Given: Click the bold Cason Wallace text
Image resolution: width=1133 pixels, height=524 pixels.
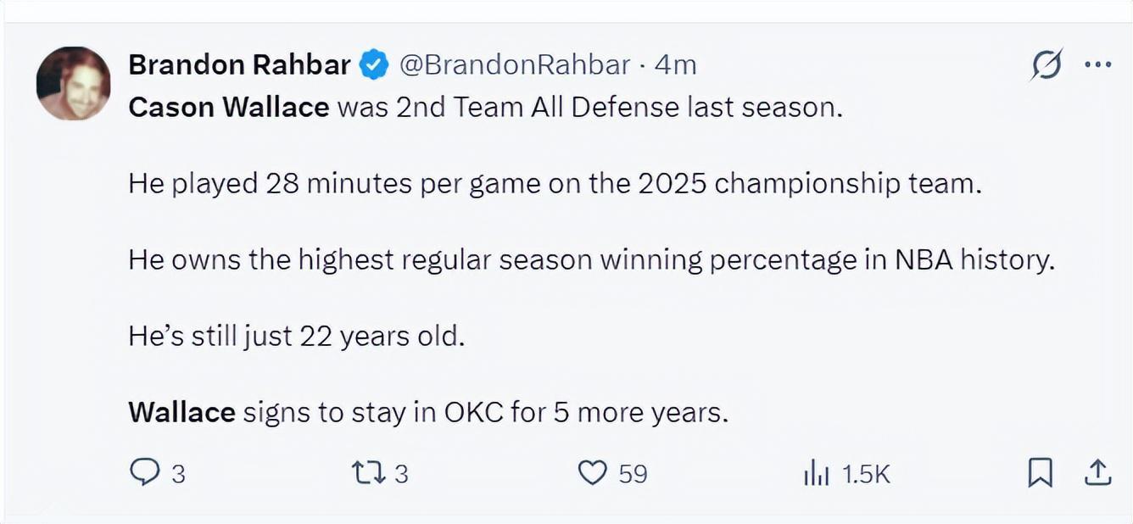Looking at the screenshot, I should click(x=229, y=108).
